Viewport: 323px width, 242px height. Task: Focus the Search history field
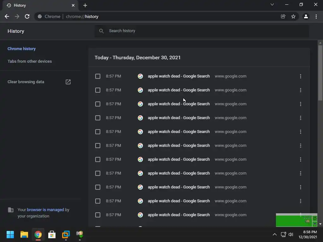pos(202,31)
